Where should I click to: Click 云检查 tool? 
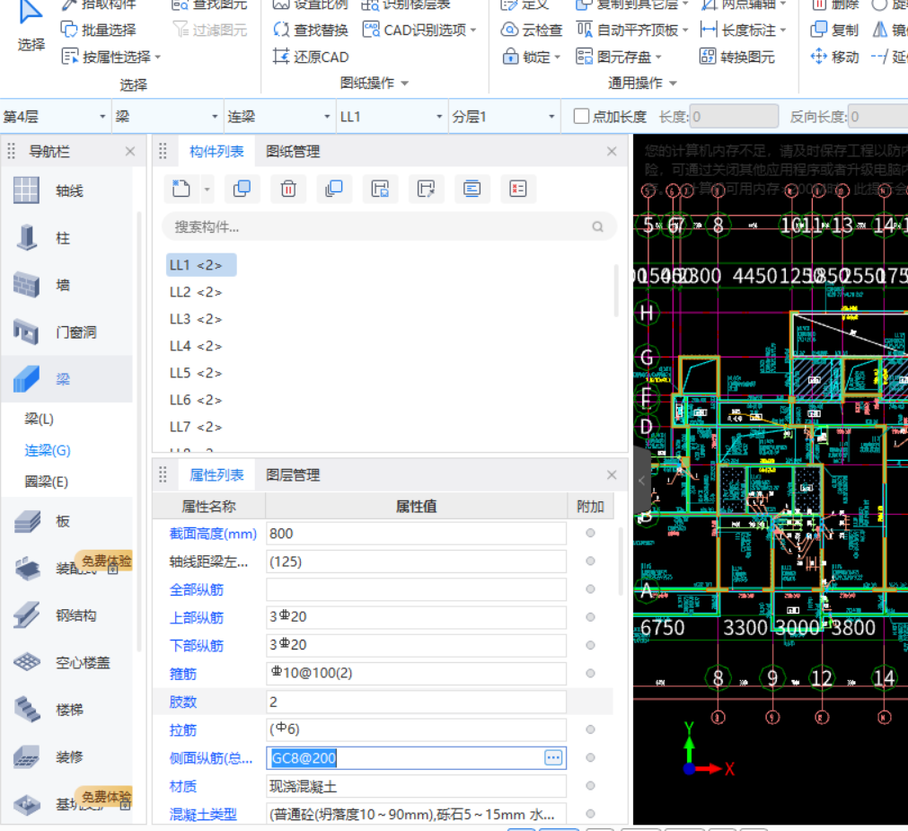pos(531,30)
